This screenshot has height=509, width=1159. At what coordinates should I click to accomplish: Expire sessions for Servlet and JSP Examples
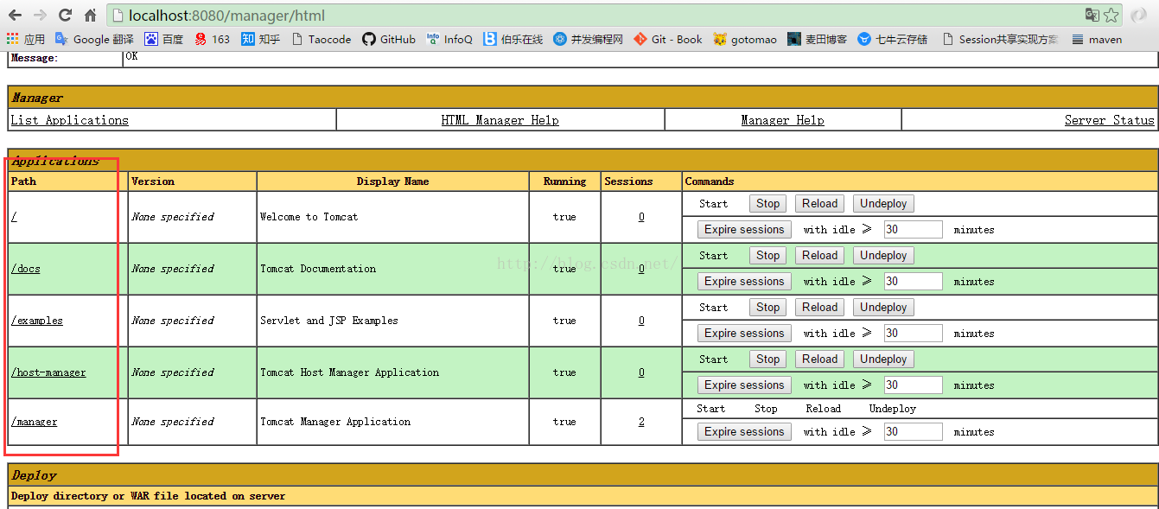point(744,334)
